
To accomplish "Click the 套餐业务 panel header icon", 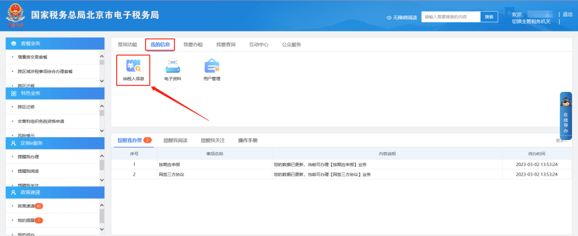I will pyautogui.click(x=13, y=43).
